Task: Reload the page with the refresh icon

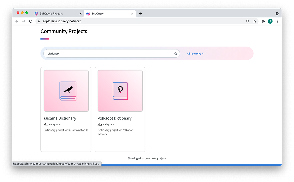Action: pos(31,21)
